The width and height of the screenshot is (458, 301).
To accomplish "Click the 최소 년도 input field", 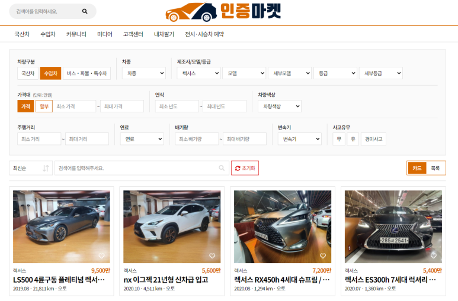I will tap(177, 106).
